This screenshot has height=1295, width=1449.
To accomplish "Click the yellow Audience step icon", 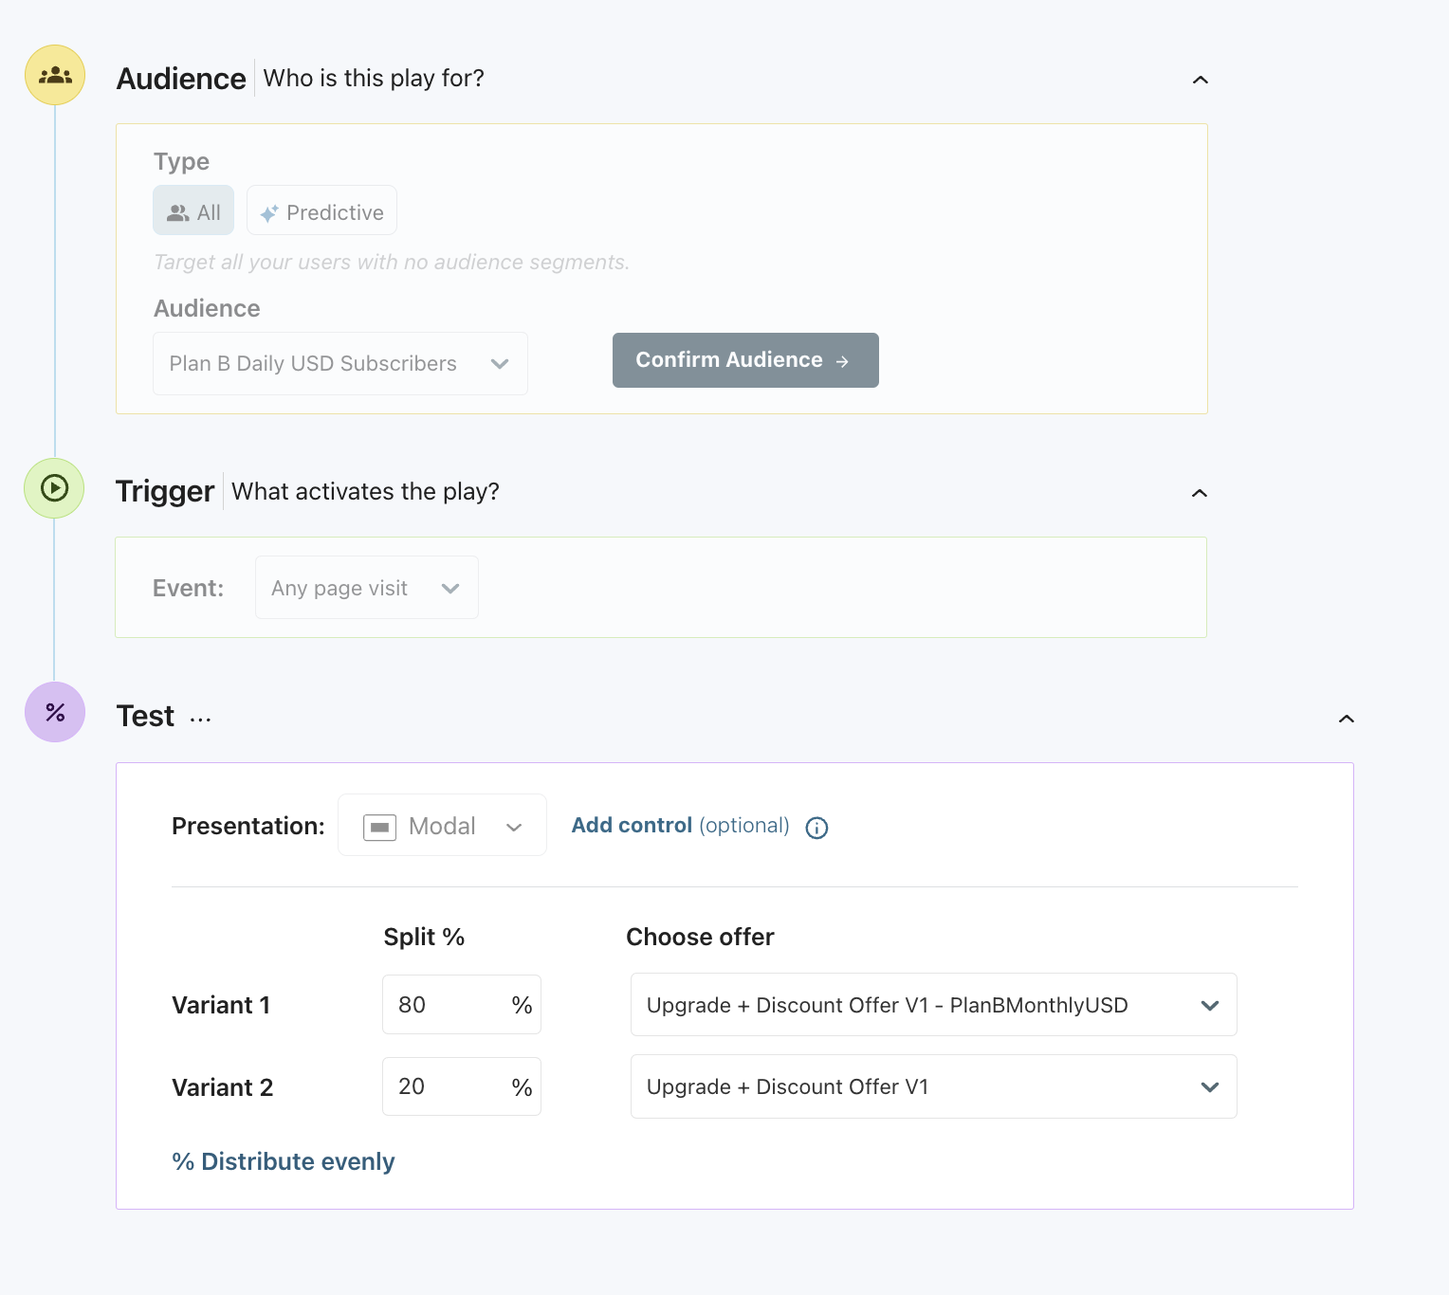I will (55, 75).
